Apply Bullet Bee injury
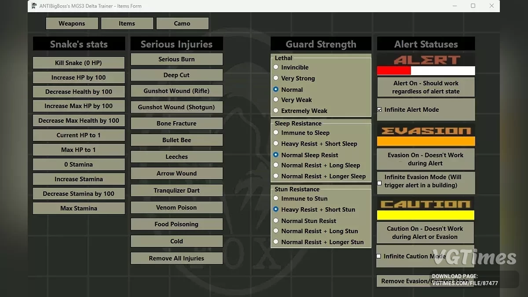528x297 pixels. pos(176,140)
